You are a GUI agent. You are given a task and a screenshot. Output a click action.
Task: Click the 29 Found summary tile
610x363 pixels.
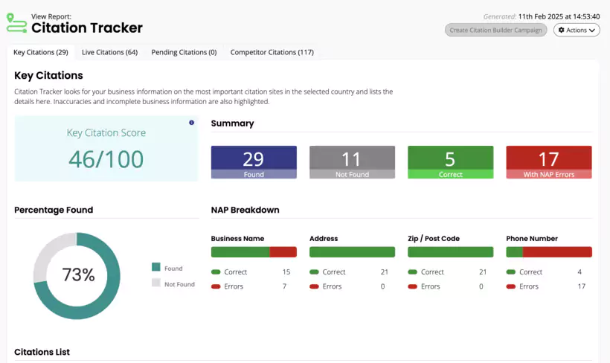pos(254,162)
